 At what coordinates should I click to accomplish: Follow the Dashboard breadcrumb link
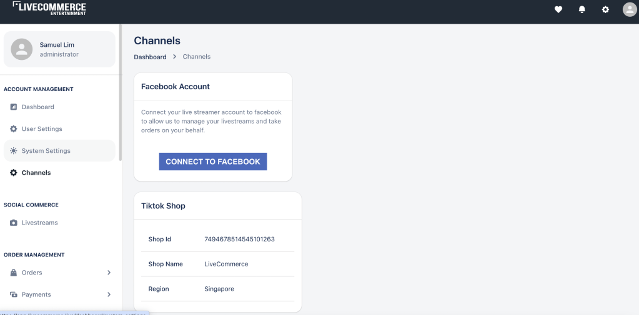pyautogui.click(x=150, y=57)
